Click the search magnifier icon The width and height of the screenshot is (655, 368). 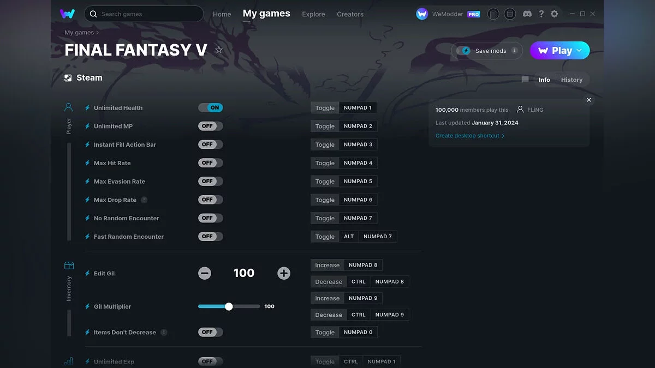(93, 14)
